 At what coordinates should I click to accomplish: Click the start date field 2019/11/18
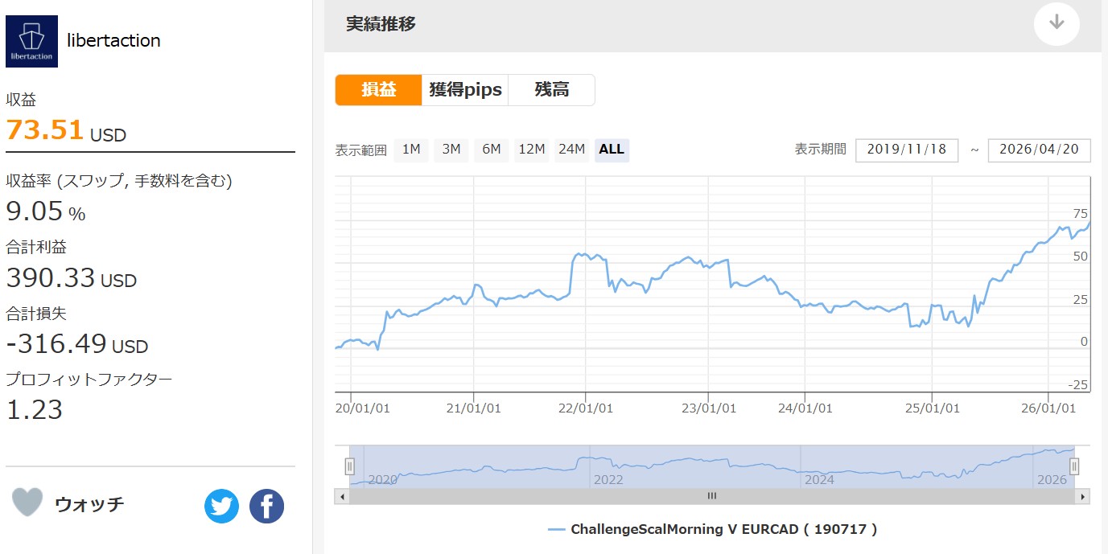point(907,150)
